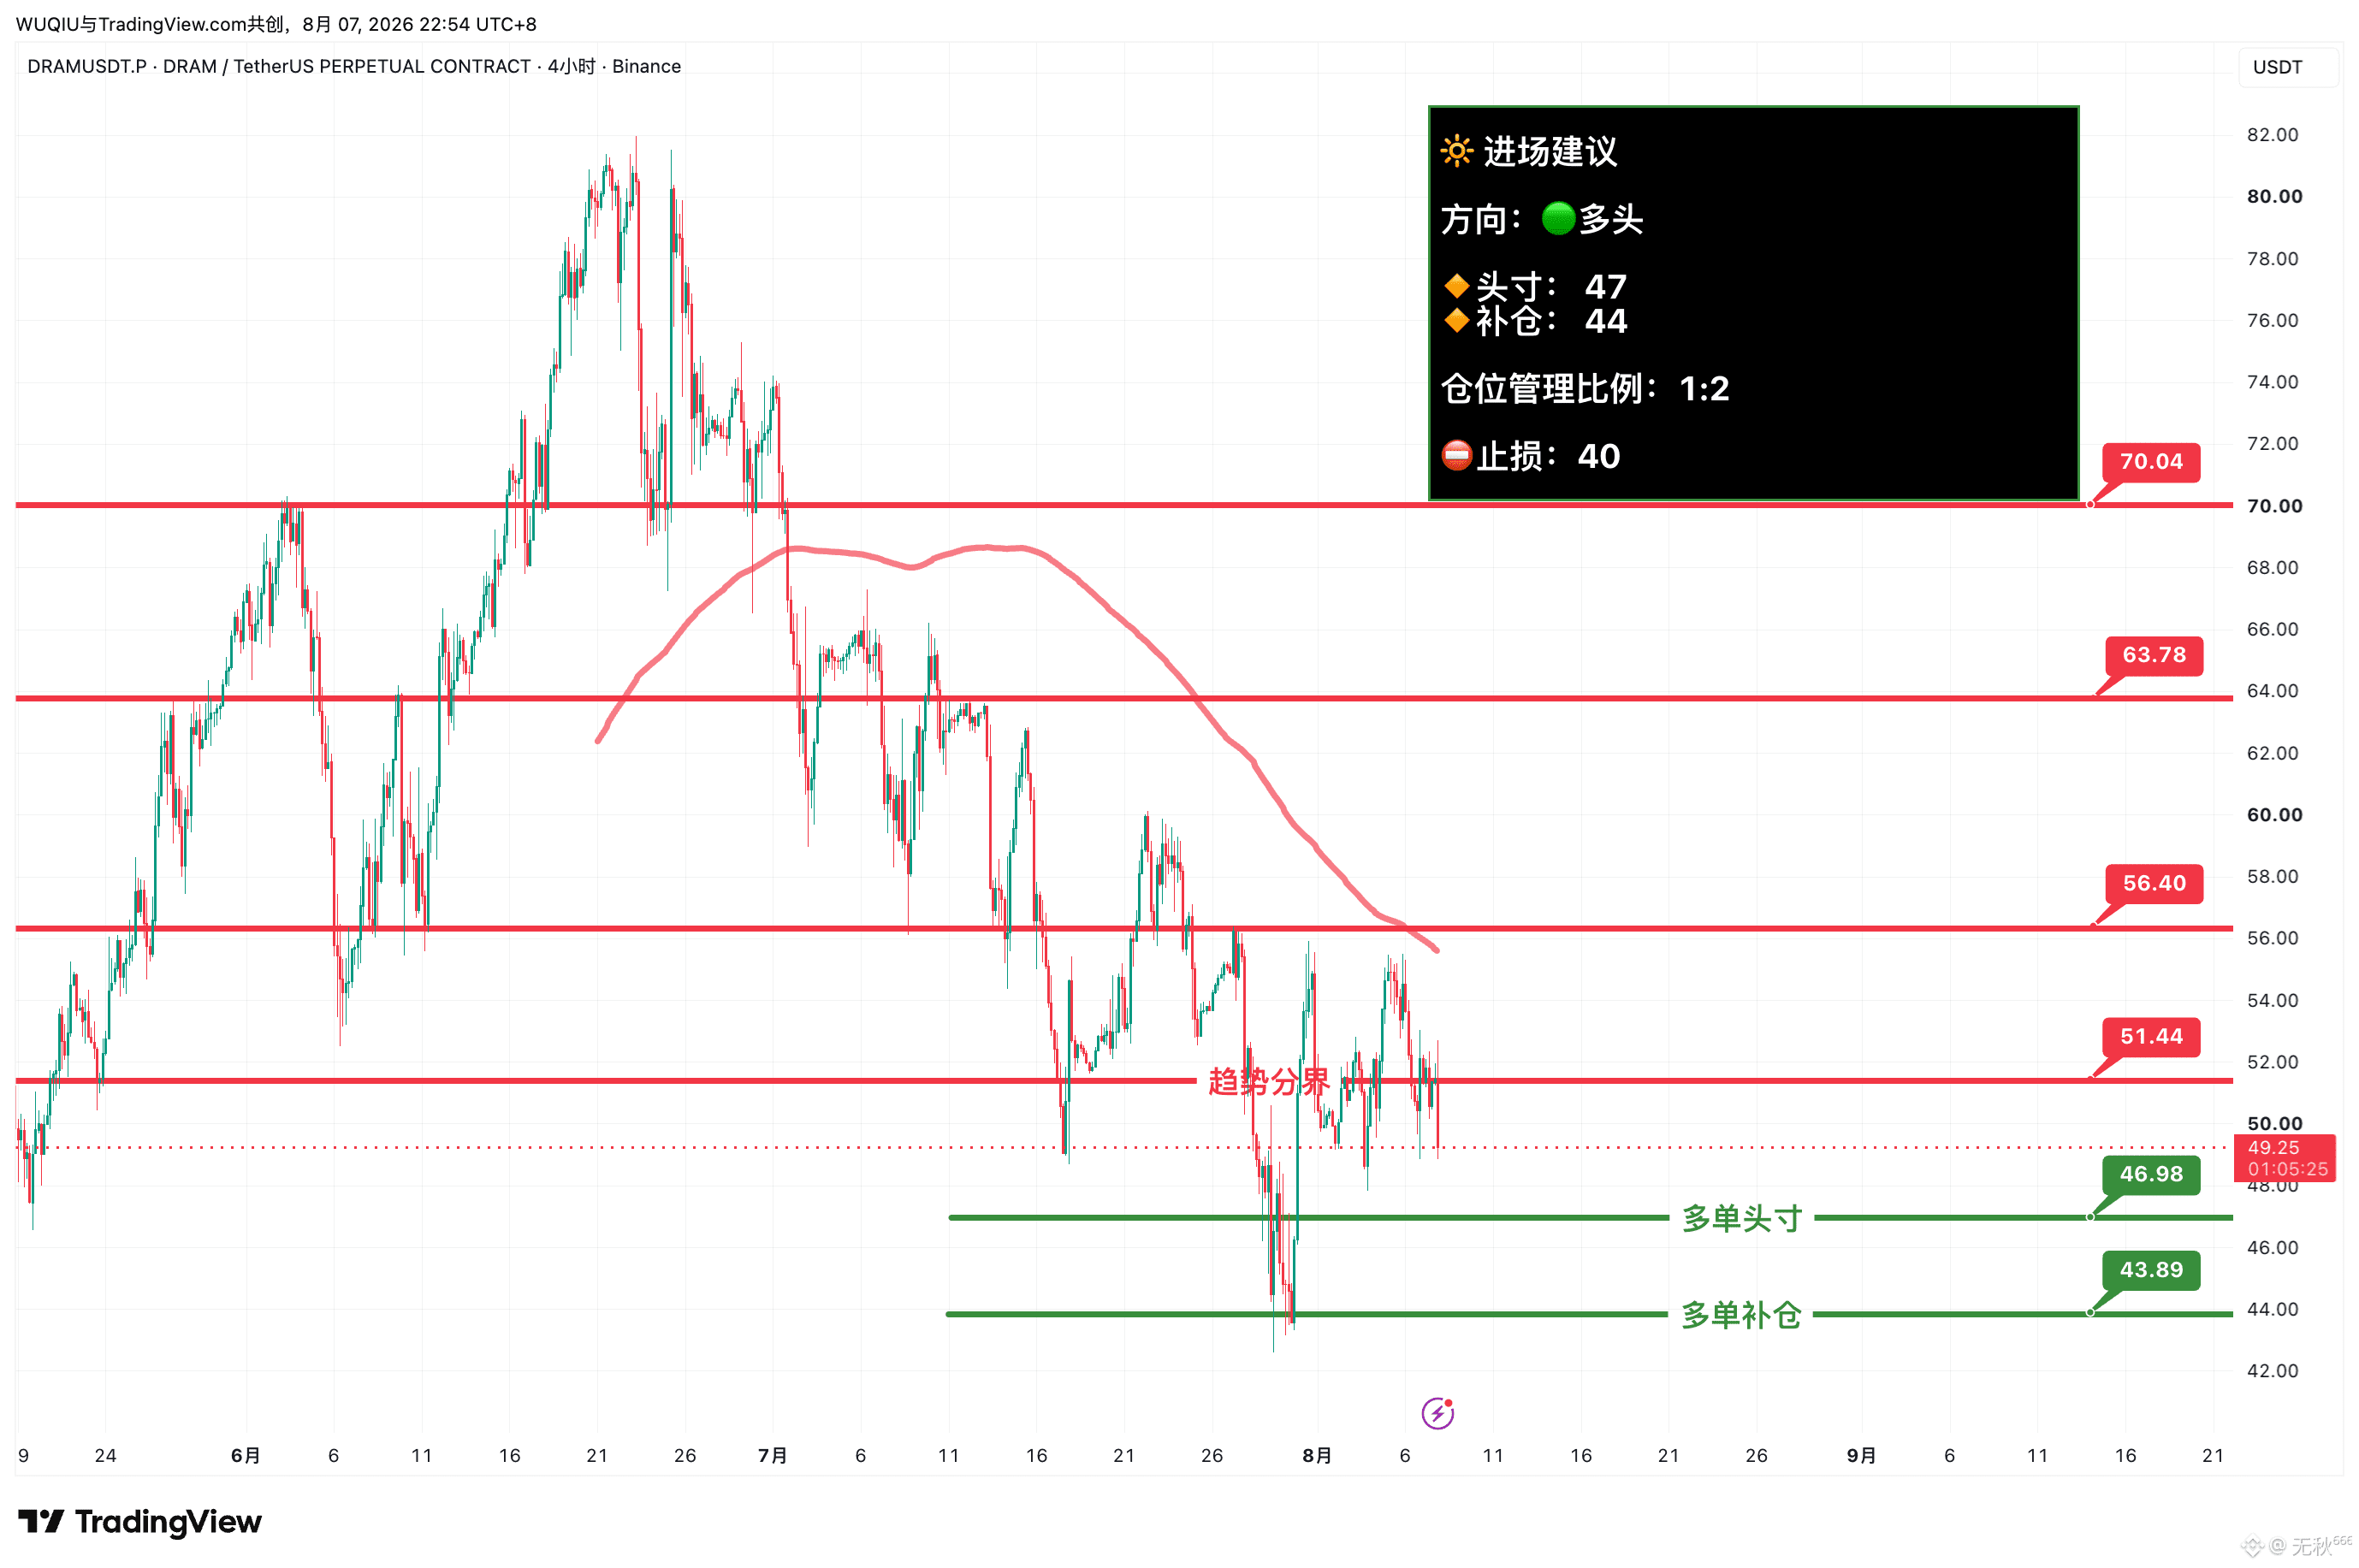Click the 22:54 UTC+8 timestamp
This screenshot has width=2359, height=1568.
pyautogui.click(x=478, y=24)
